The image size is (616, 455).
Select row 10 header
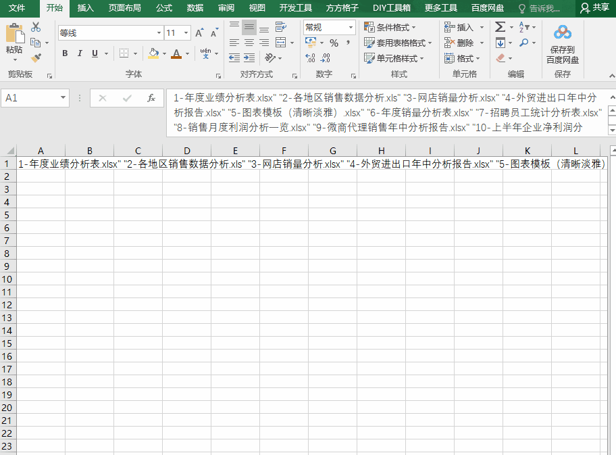tap(7, 279)
